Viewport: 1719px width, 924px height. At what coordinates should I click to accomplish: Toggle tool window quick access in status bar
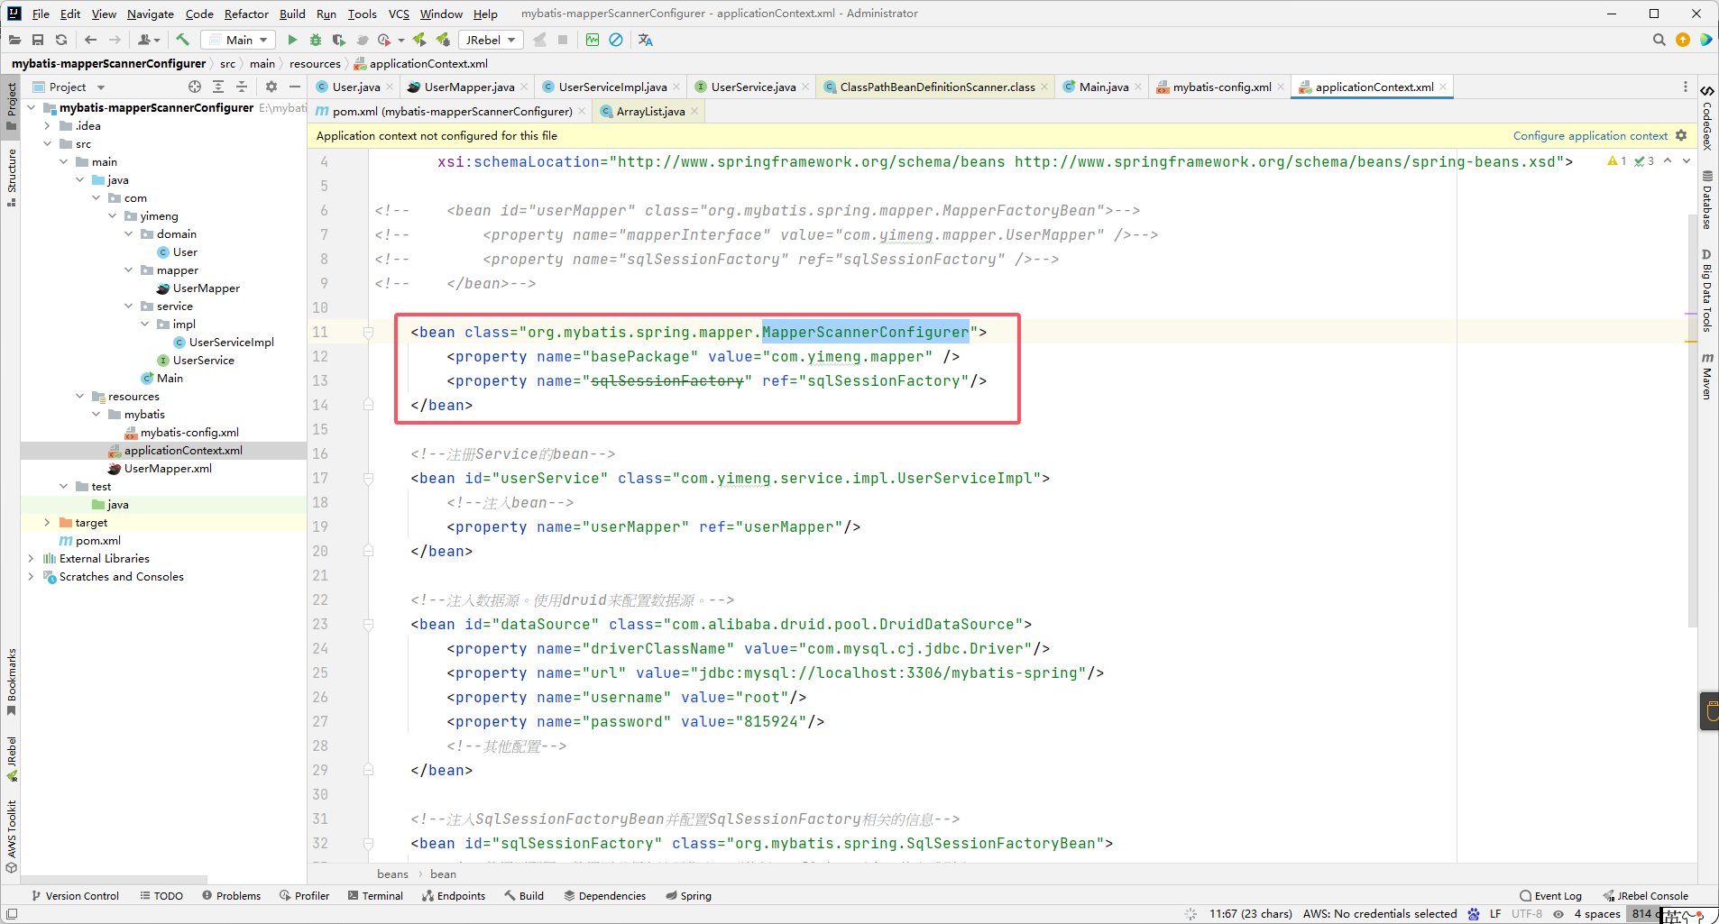[12, 914]
